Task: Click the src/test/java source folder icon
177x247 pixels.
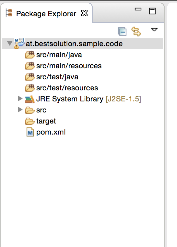Action: click(30, 77)
